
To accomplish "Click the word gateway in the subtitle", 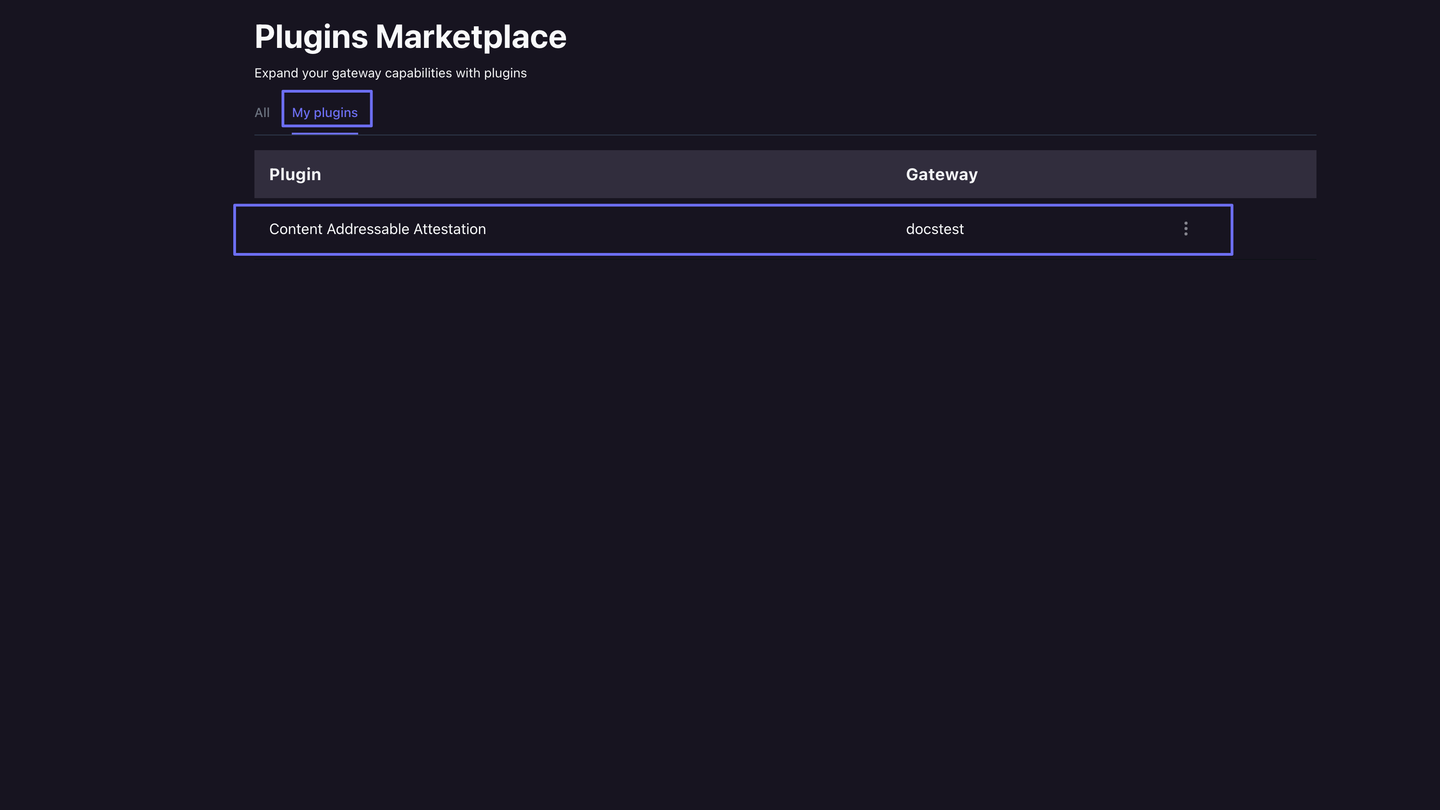I will (356, 73).
